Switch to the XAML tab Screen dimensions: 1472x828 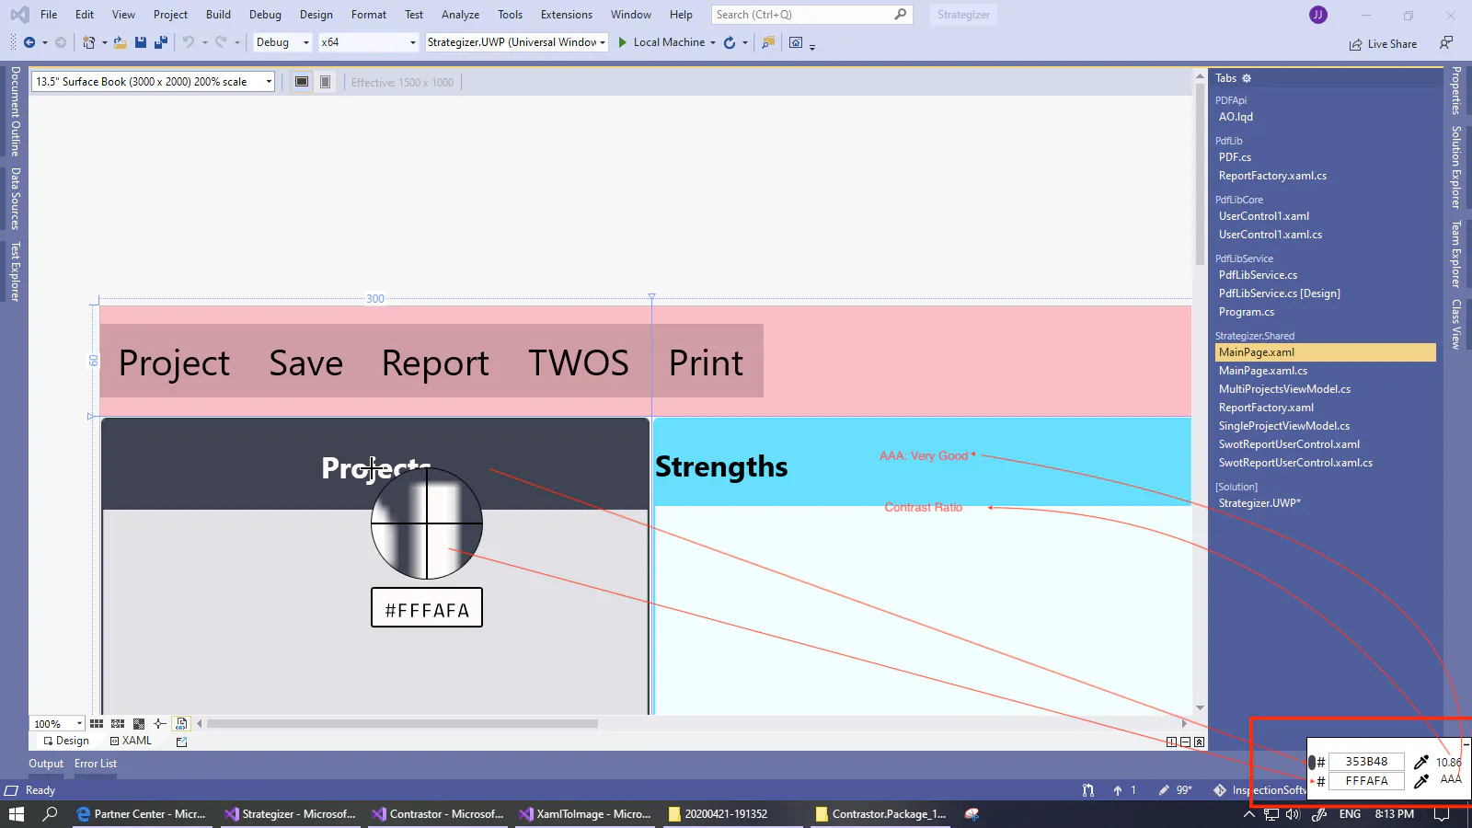[131, 741]
